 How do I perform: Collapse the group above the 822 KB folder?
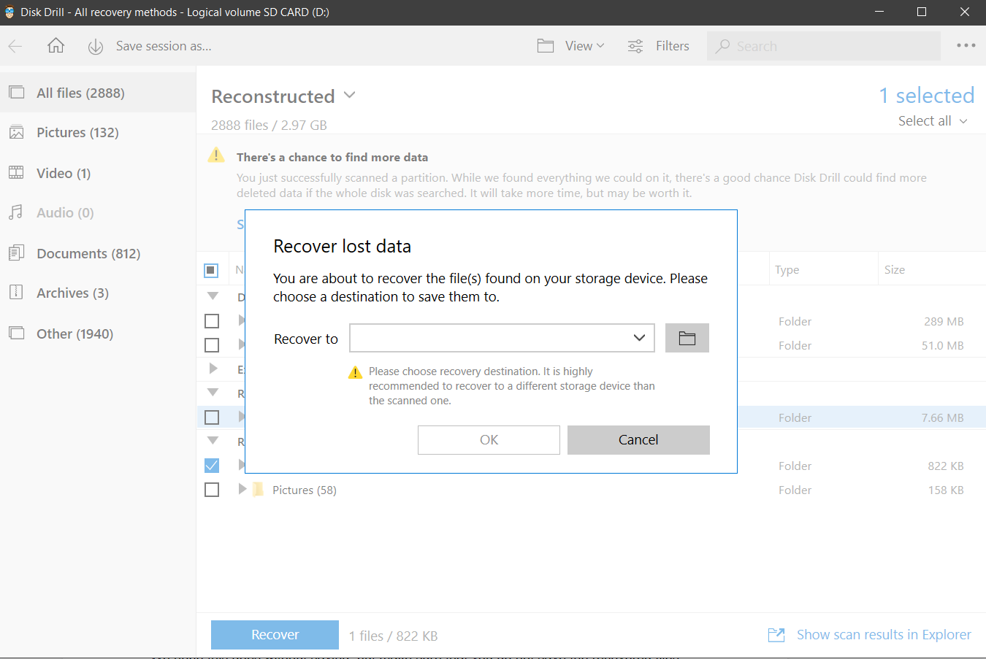[213, 441]
